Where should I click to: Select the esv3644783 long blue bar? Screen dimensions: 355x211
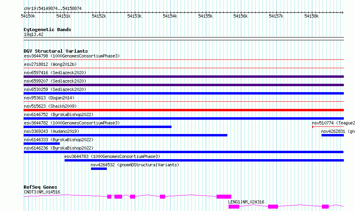[204, 160]
